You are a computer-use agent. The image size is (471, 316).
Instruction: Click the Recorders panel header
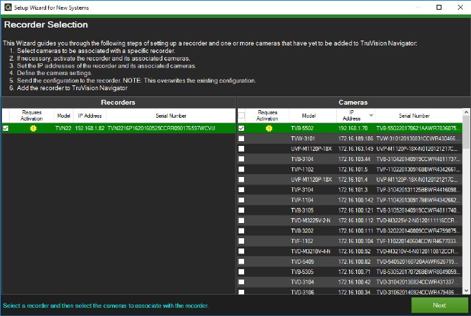click(118, 102)
